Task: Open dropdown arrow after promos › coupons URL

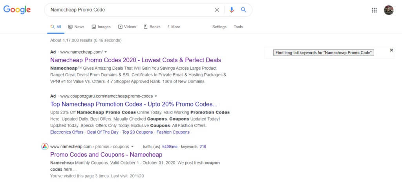Action: (x=132, y=147)
